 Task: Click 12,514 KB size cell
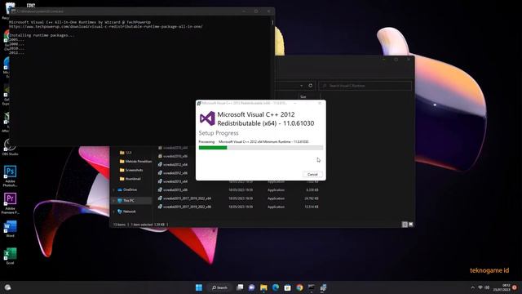click(312, 207)
